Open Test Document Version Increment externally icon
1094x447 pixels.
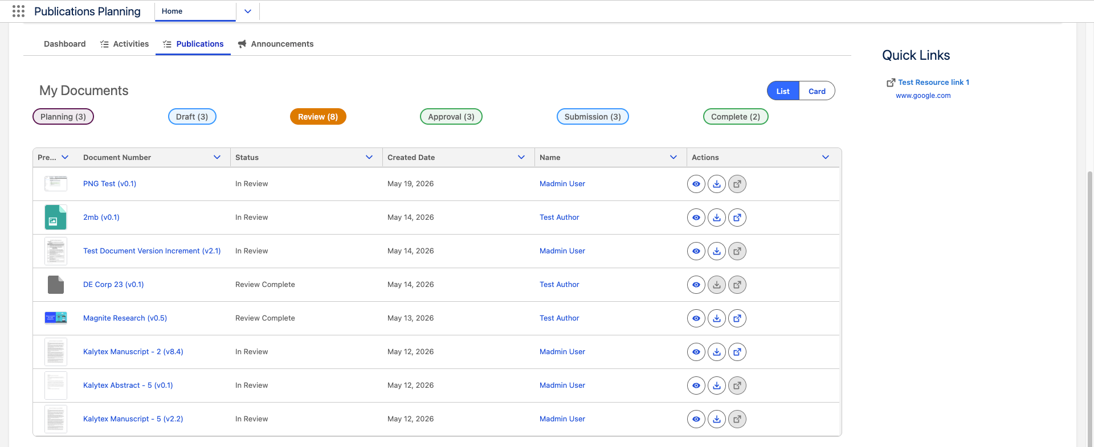click(737, 251)
